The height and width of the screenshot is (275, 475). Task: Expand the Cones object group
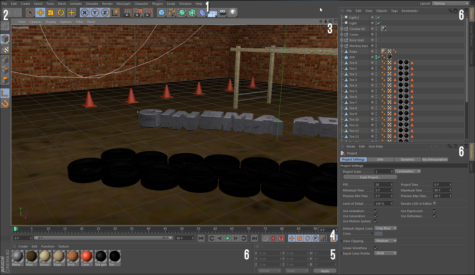point(342,35)
